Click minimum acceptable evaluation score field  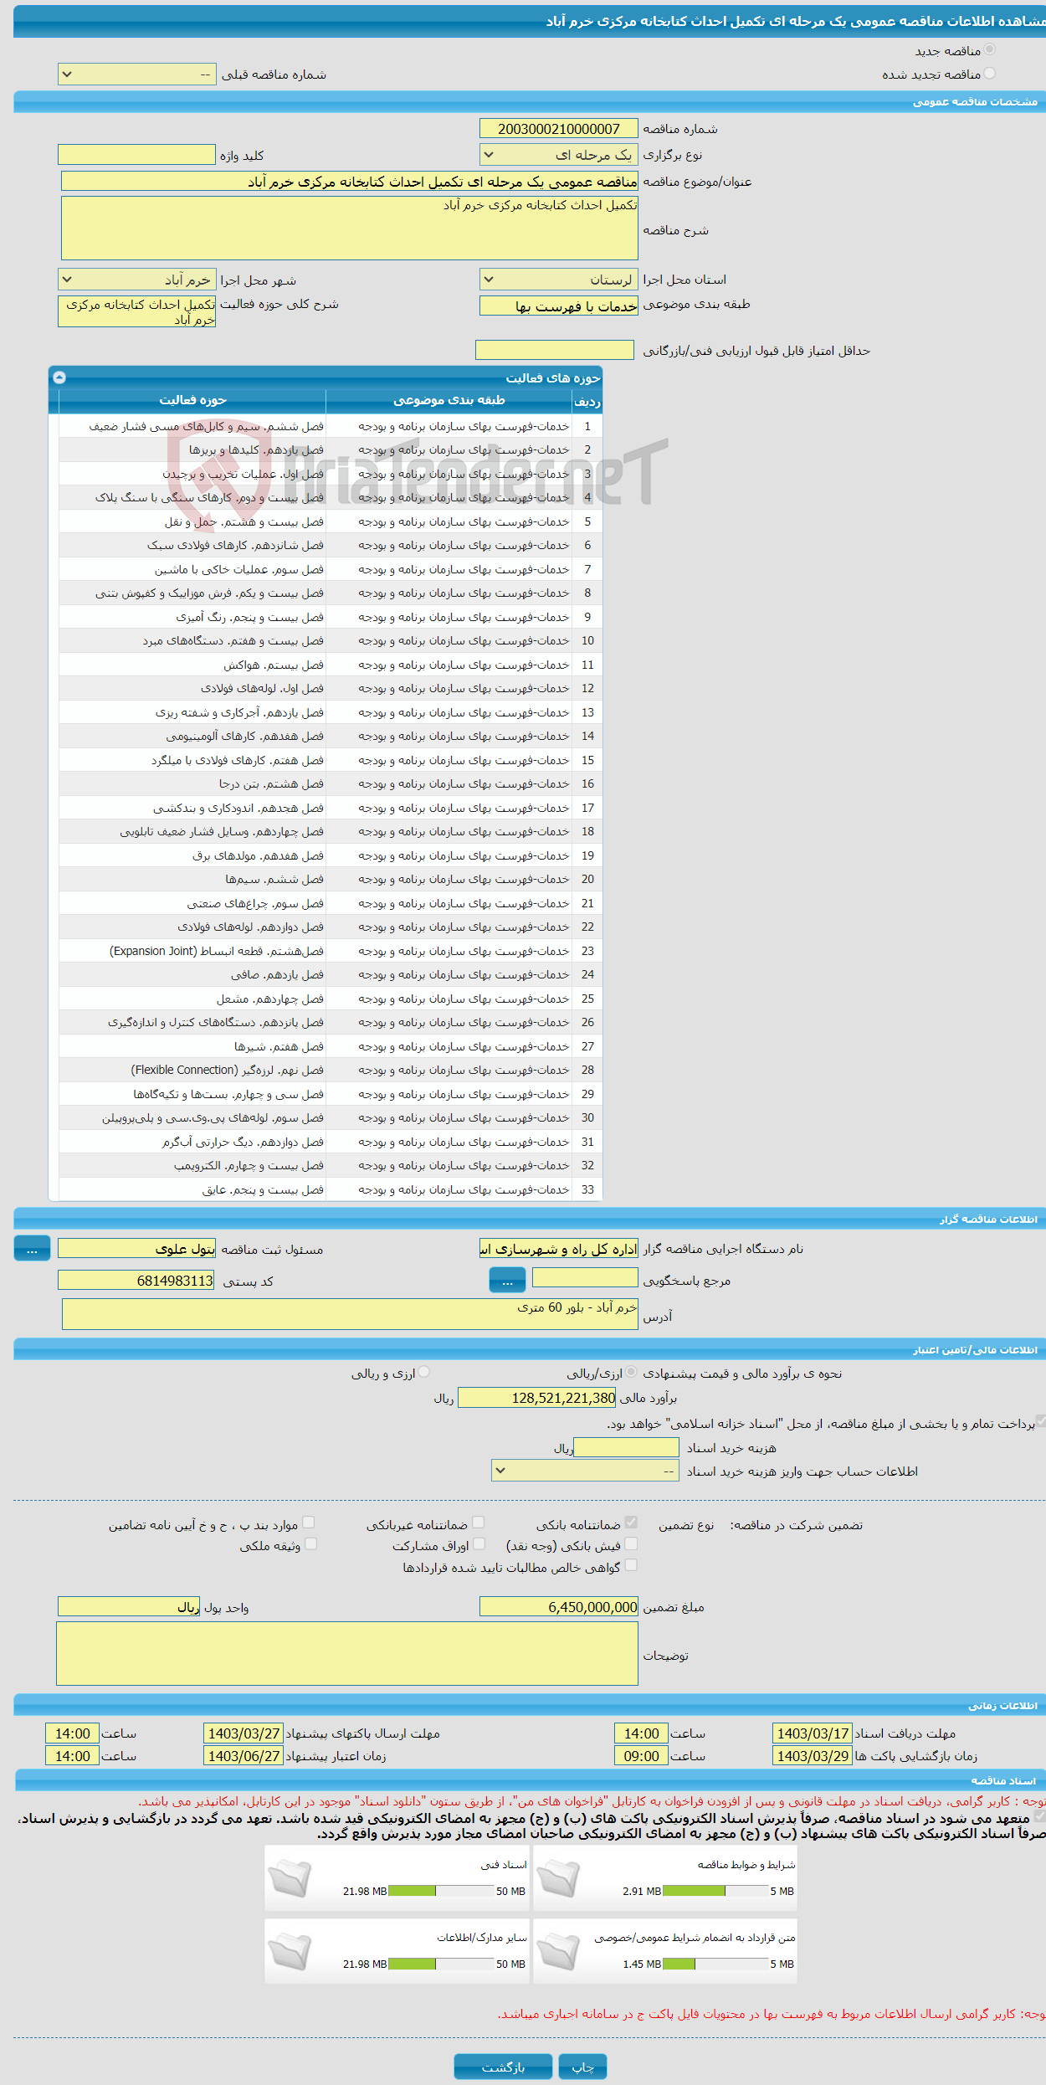coord(555,350)
